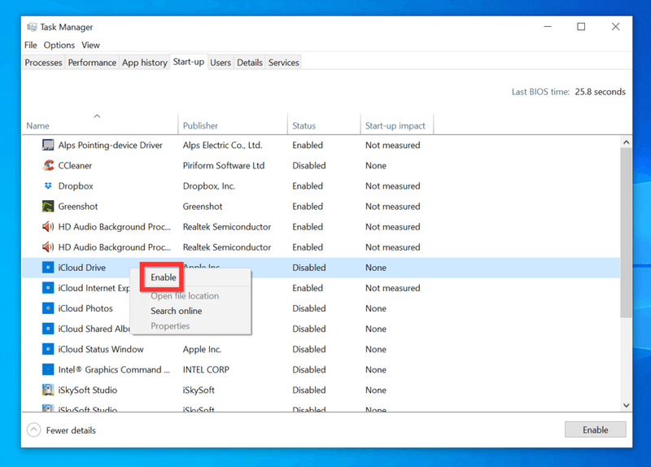The width and height of the screenshot is (651, 467).
Task: Open the Options menu
Action: (59, 45)
